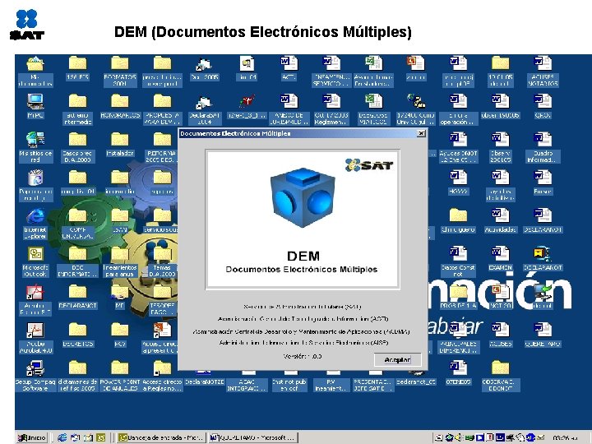Select the Papelera de reciclaje icon
The width and height of the screenshot is (592, 444).
tap(35, 185)
